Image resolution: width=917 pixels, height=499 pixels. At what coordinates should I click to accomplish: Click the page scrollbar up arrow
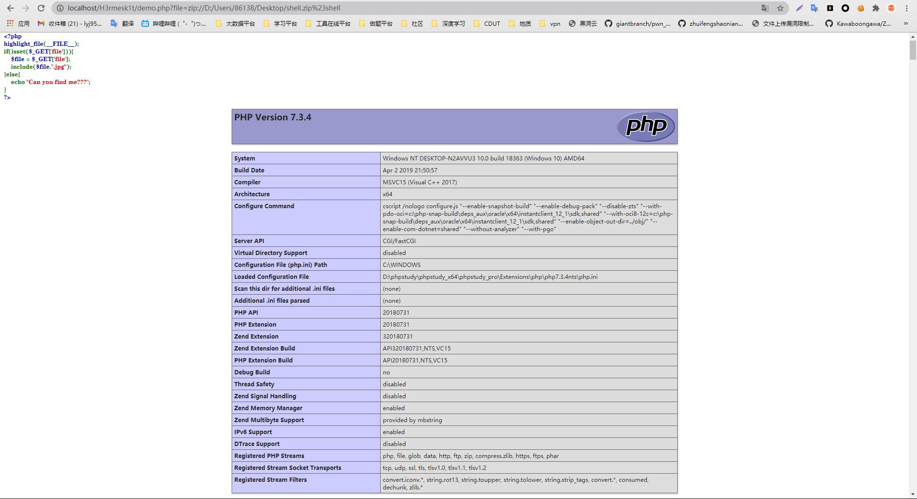tap(913, 36)
